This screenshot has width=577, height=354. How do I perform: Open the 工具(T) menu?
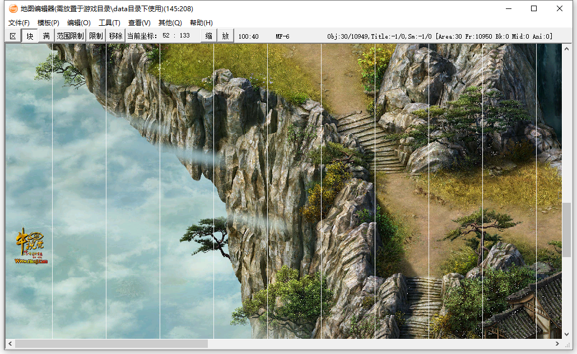click(x=109, y=23)
